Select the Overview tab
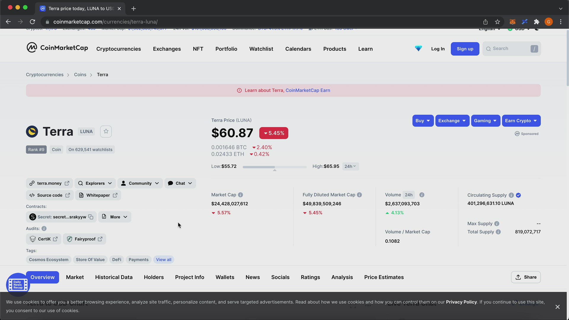Image resolution: width=569 pixels, height=320 pixels. pyautogui.click(x=42, y=277)
